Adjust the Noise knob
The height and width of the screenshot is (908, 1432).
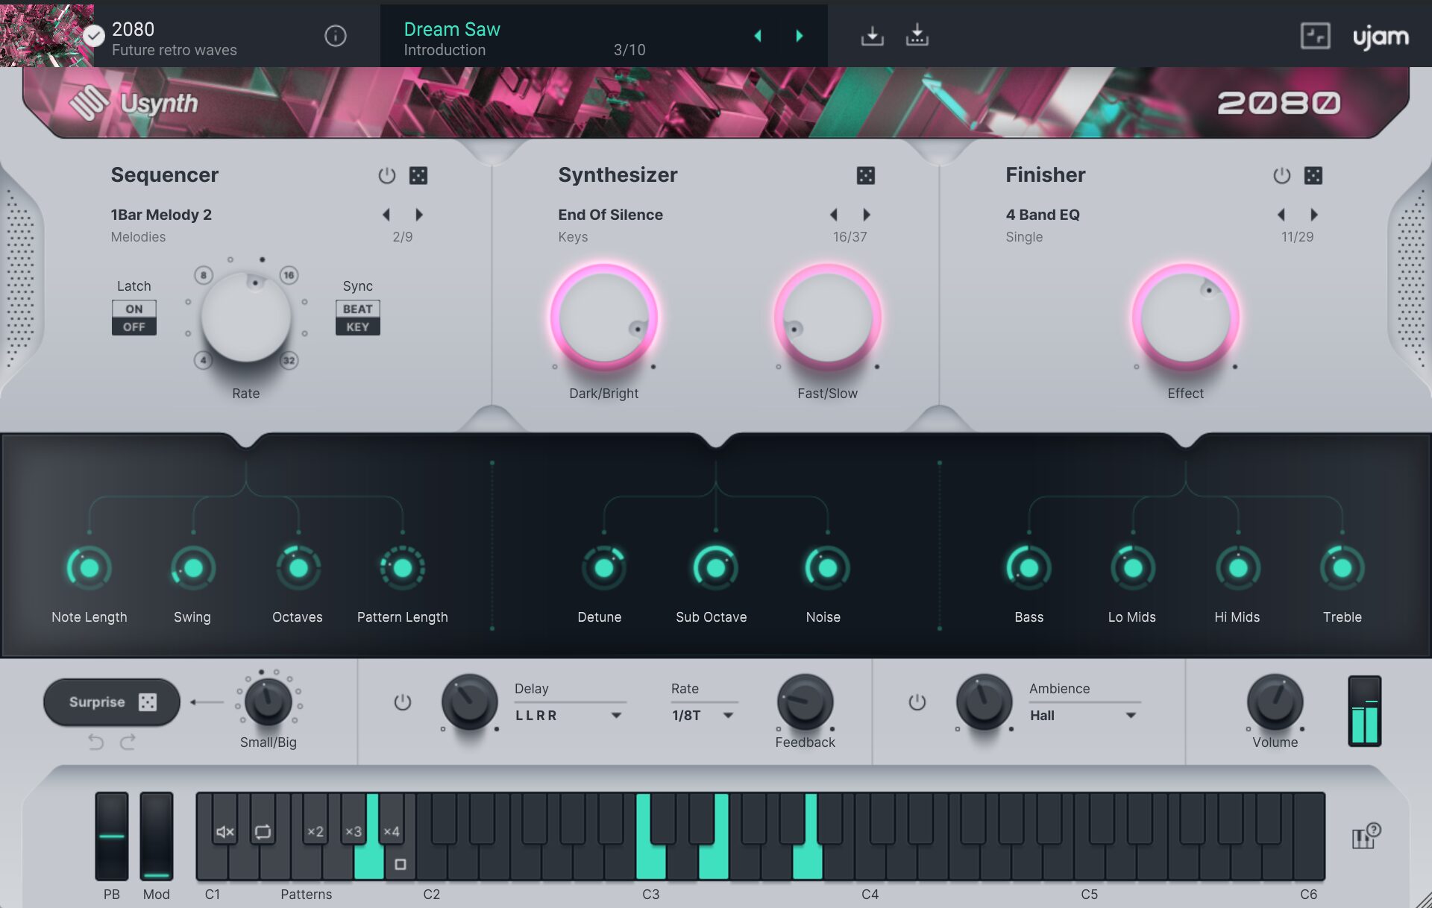coord(827,568)
